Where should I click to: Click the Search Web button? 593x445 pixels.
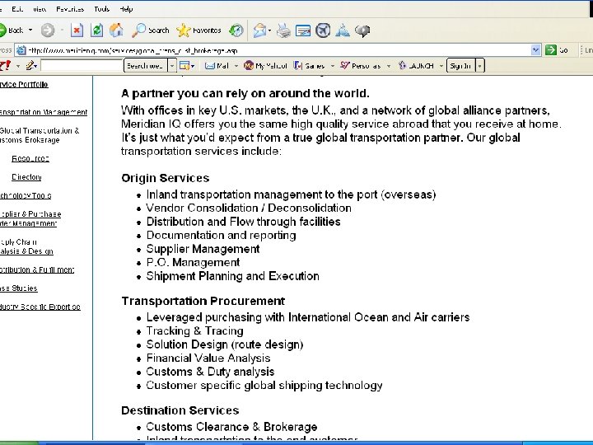click(x=146, y=66)
